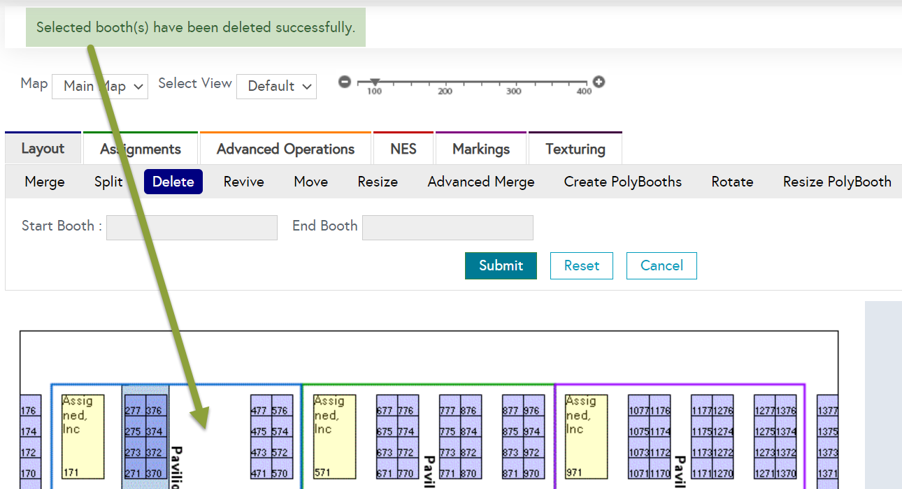The height and width of the screenshot is (489, 902).
Task: Focus the End Booth input field
Action: point(448,228)
